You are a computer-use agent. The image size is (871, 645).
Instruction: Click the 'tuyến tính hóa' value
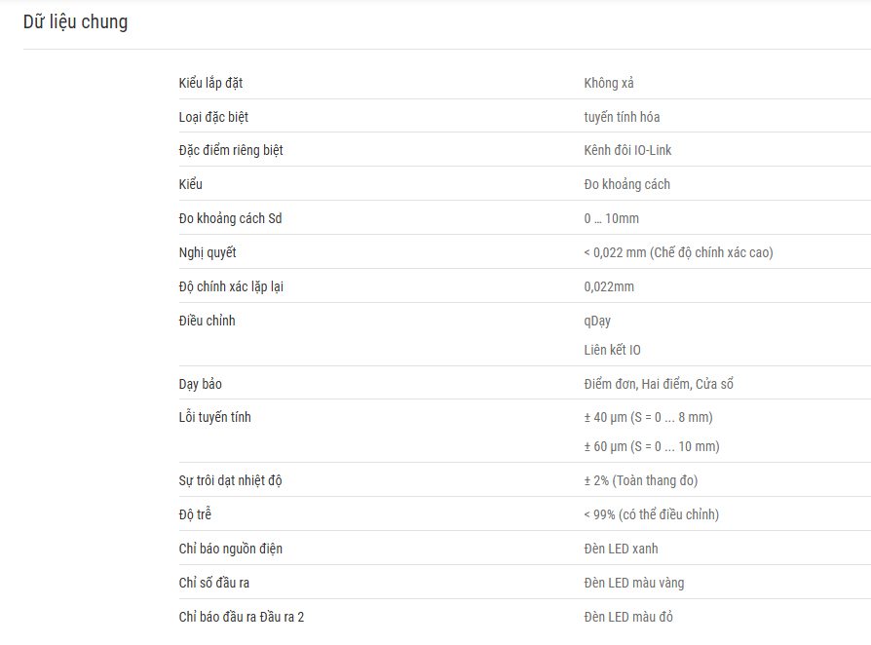(x=622, y=117)
